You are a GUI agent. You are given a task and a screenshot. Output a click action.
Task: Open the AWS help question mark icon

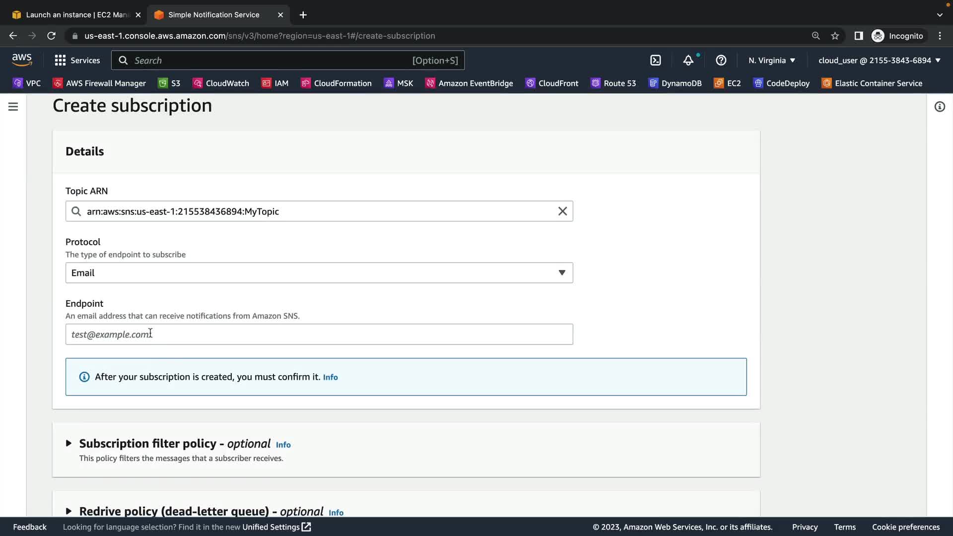pos(721,60)
